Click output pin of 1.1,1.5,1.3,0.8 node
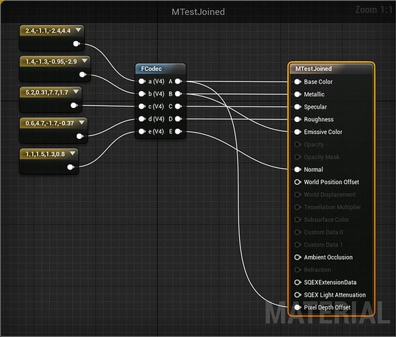This screenshot has width=396, height=337. click(71, 167)
